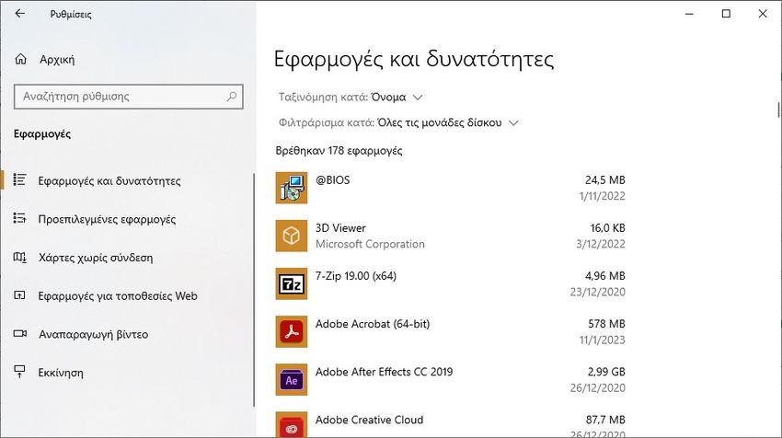
Task: Open Αναπαραγωγή βίντεο section
Action: tap(93, 334)
